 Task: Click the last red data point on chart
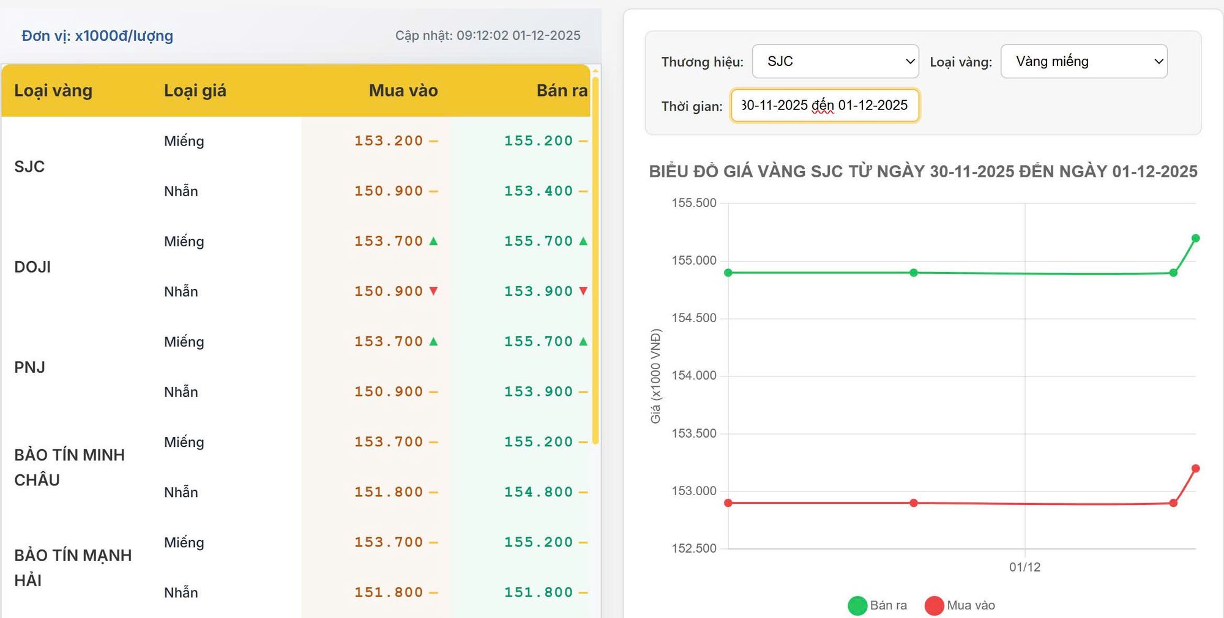[x=1195, y=469]
